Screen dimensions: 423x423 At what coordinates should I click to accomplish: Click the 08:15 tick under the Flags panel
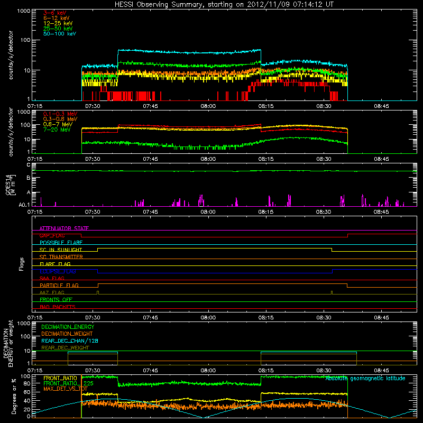tap(266, 318)
